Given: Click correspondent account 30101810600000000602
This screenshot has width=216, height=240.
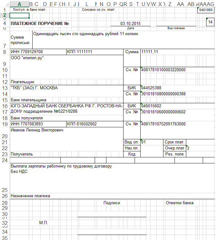Looking at the screenshot, I should click(x=163, y=112).
